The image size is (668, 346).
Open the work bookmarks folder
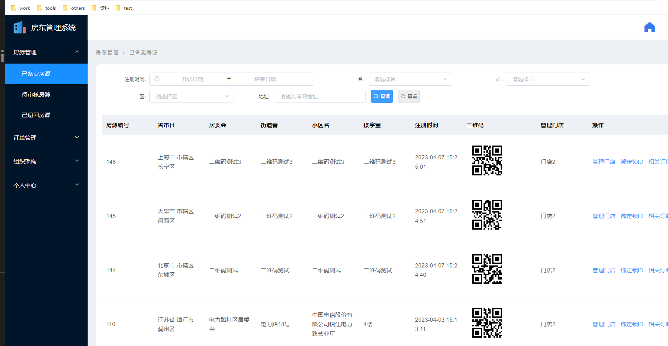[21, 8]
